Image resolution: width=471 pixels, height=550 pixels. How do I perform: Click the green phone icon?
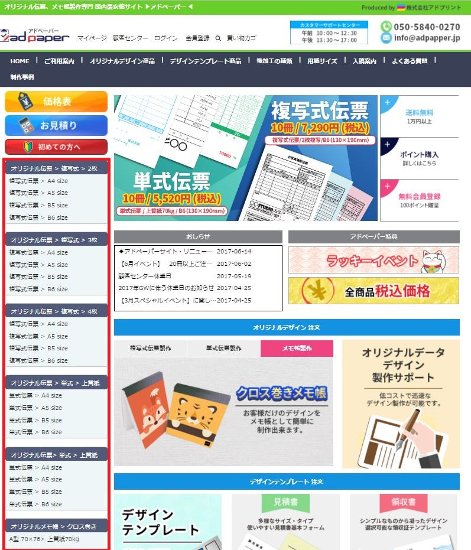[x=386, y=27]
